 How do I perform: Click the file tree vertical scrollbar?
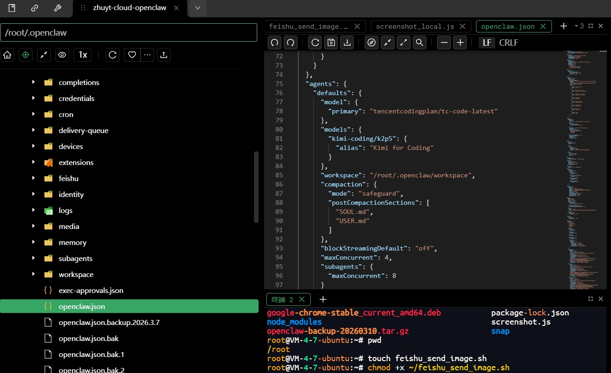pyautogui.click(x=256, y=187)
